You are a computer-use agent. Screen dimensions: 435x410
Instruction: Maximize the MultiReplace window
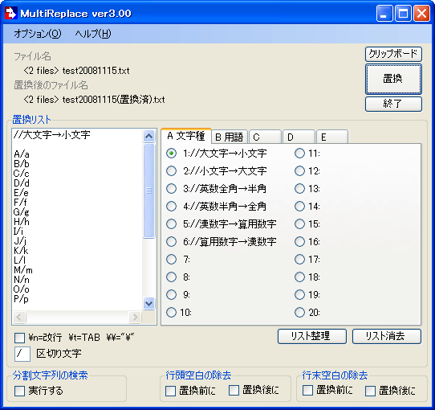[x=403, y=13]
